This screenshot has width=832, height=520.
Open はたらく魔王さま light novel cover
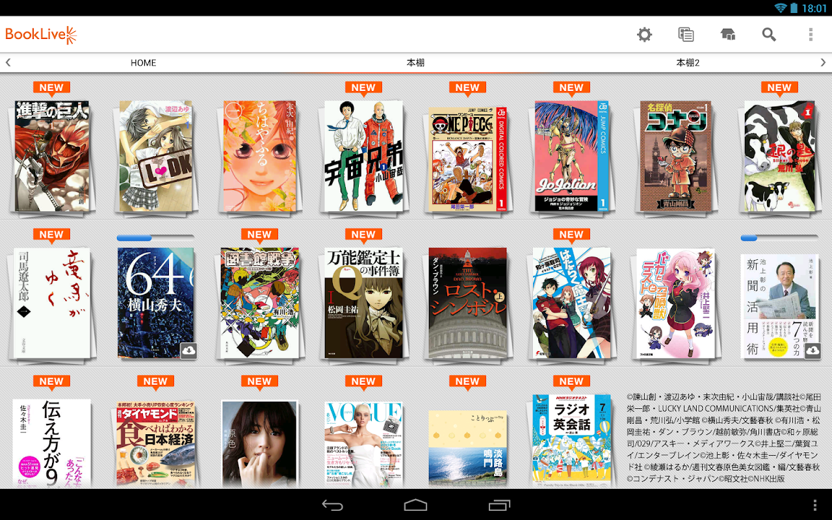pos(572,303)
